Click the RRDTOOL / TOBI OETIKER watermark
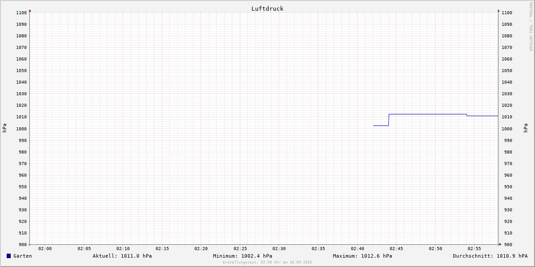This screenshot has height=267, width=535. [531, 27]
